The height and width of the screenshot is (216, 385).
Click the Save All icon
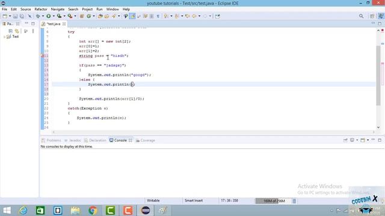[22, 16]
